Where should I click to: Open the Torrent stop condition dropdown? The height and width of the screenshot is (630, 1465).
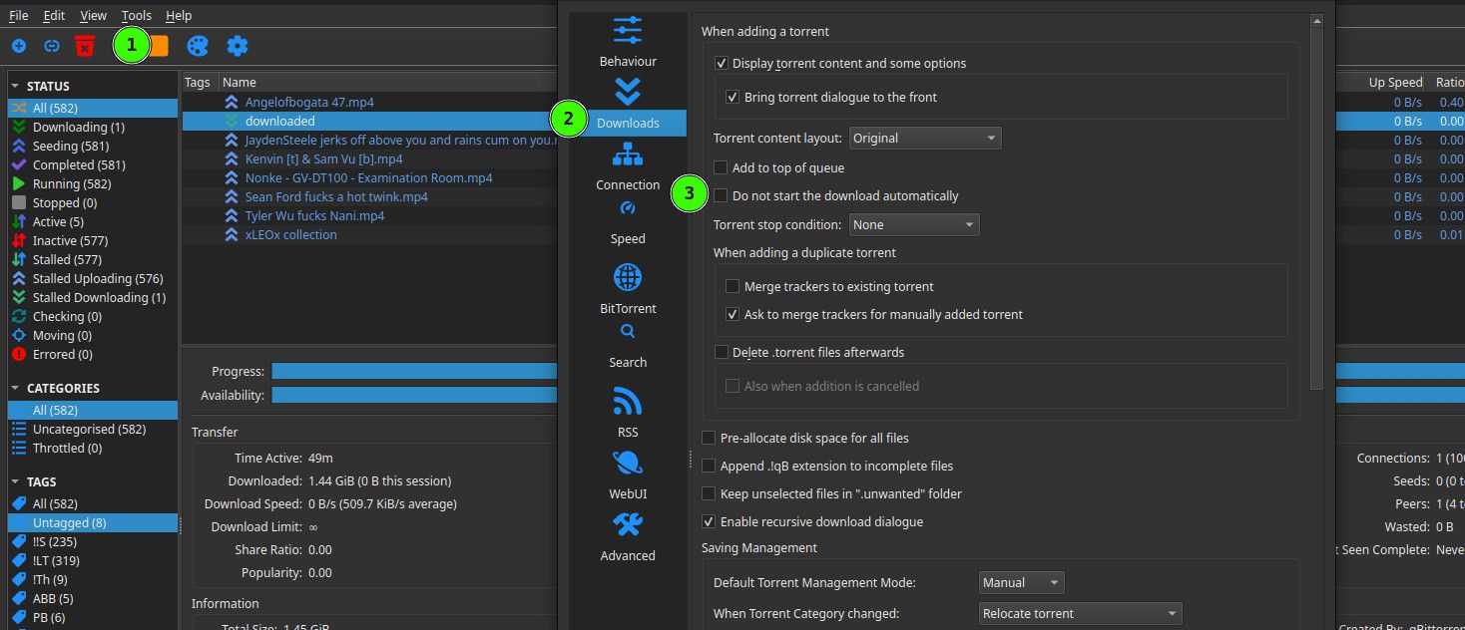pyautogui.click(x=914, y=225)
